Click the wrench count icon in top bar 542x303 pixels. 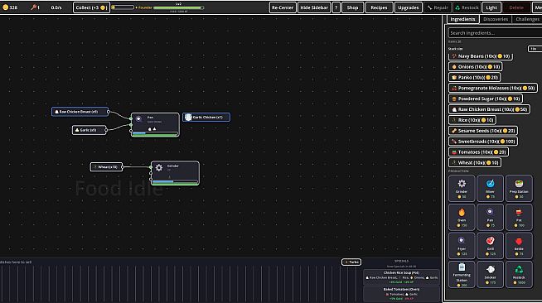33,7
